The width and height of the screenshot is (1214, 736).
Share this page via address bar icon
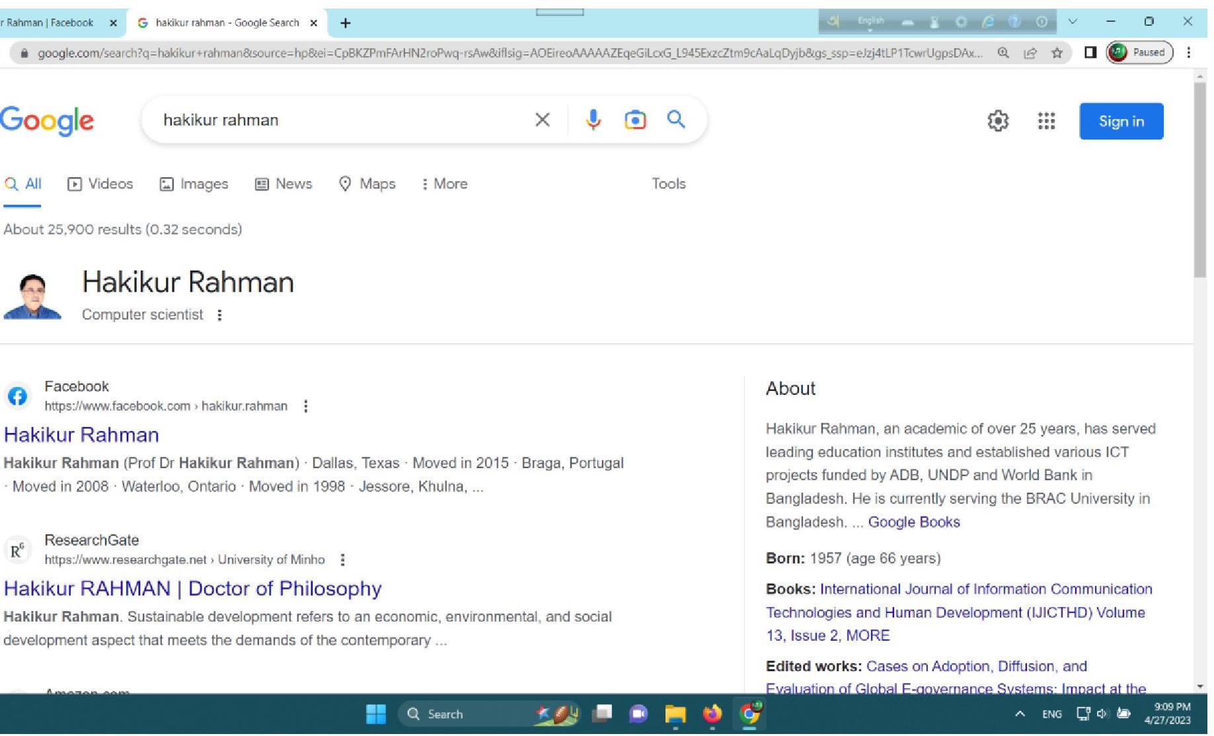coord(1030,53)
